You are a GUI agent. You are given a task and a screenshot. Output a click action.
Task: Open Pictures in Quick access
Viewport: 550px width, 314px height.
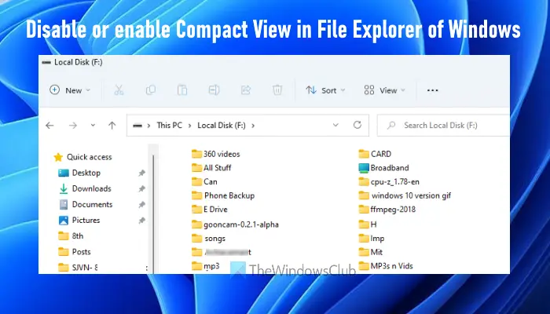point(79,220)
